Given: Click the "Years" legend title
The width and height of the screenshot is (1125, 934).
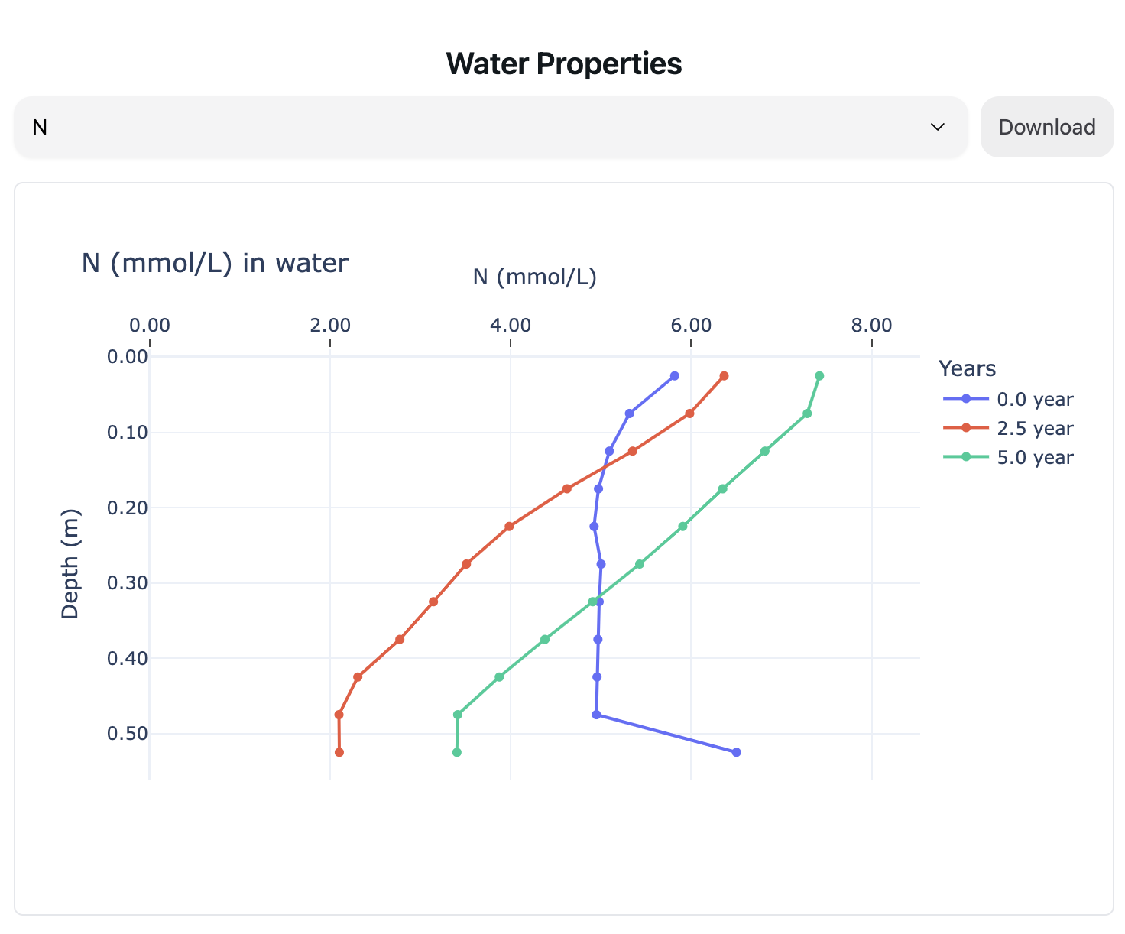Looking at the screenshot, I should [967, 369].
